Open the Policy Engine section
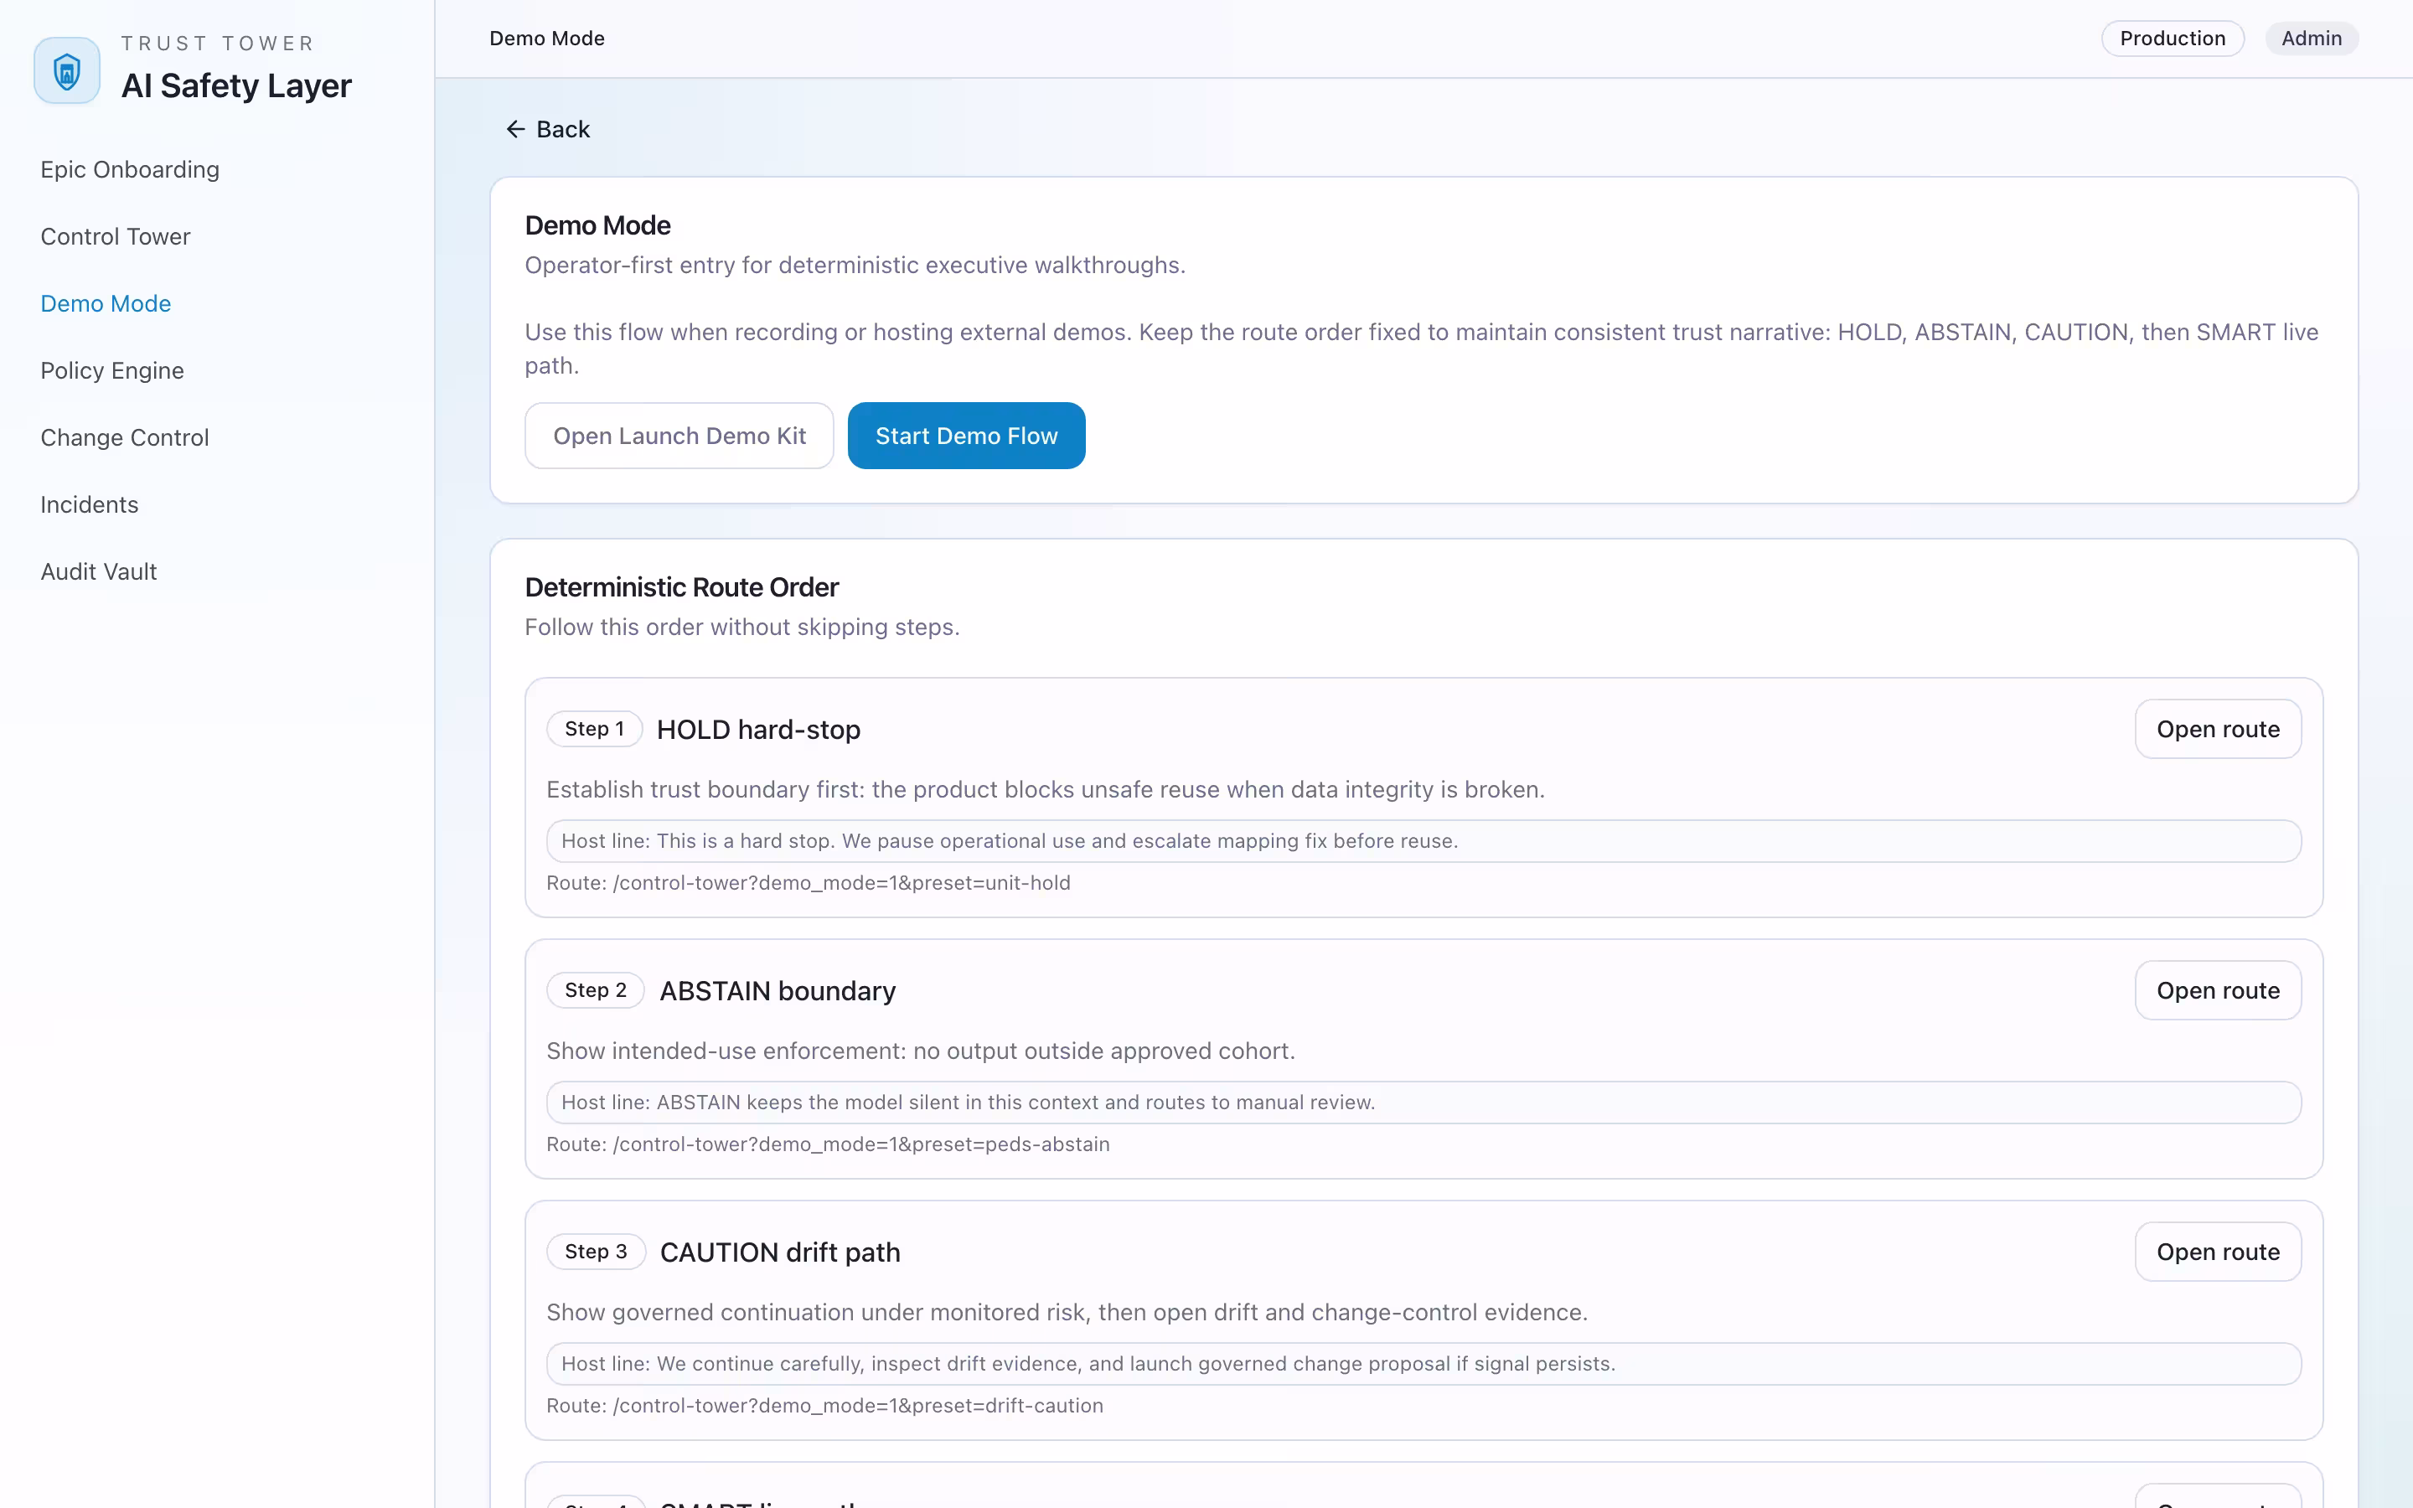Screen dimensions: 2413x1508 click(x=111, y=370)
